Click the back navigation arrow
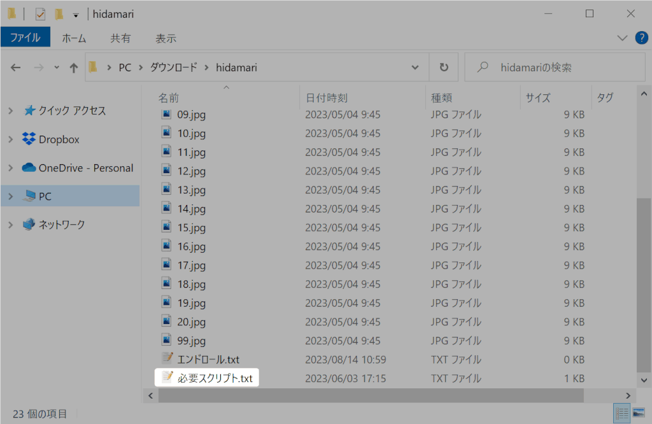652x424 pixels. (x=15, y=67)
